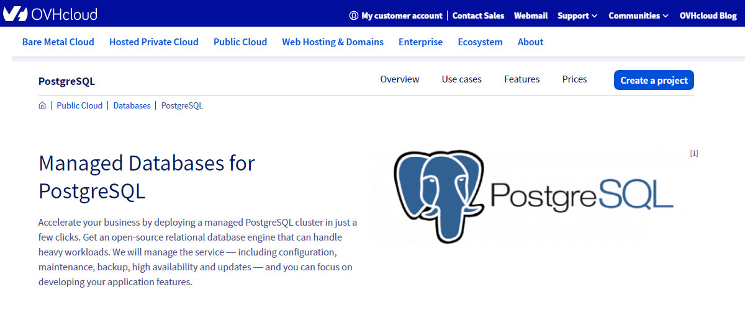
Task: Open the Bare Metal Cloud menu
Action: [x=58, y=42]
